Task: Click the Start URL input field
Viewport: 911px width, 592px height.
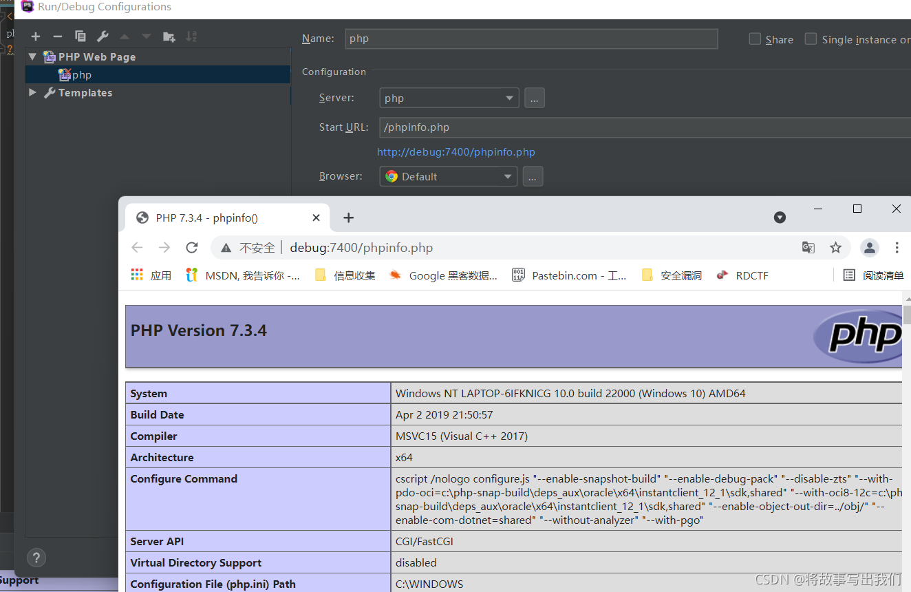Action: (645, 127)
